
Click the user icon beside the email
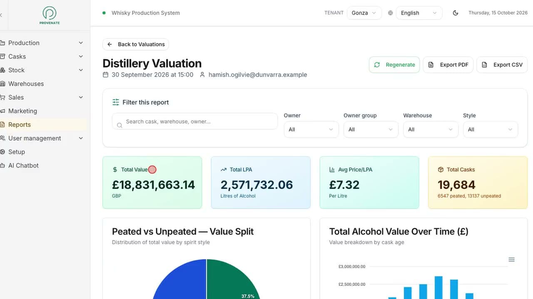pos(202,75)
